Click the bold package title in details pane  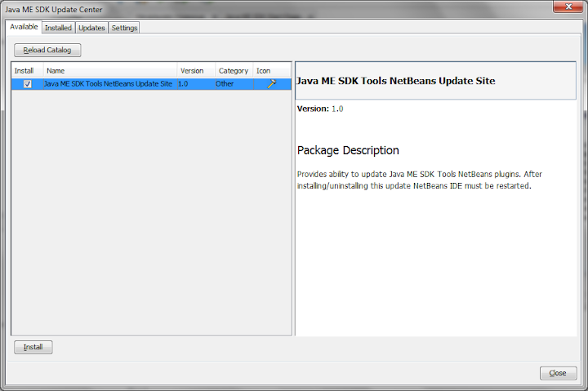(x=395, y=81)
